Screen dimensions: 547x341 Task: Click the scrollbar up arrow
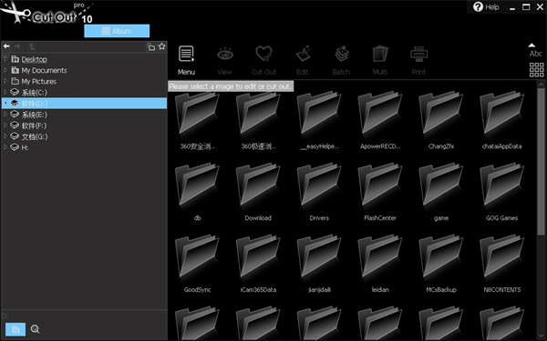541,85
